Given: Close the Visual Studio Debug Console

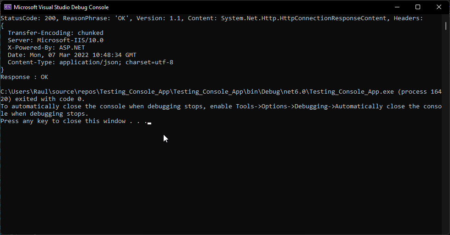Looking at the screenshot, I should [439, 7].
